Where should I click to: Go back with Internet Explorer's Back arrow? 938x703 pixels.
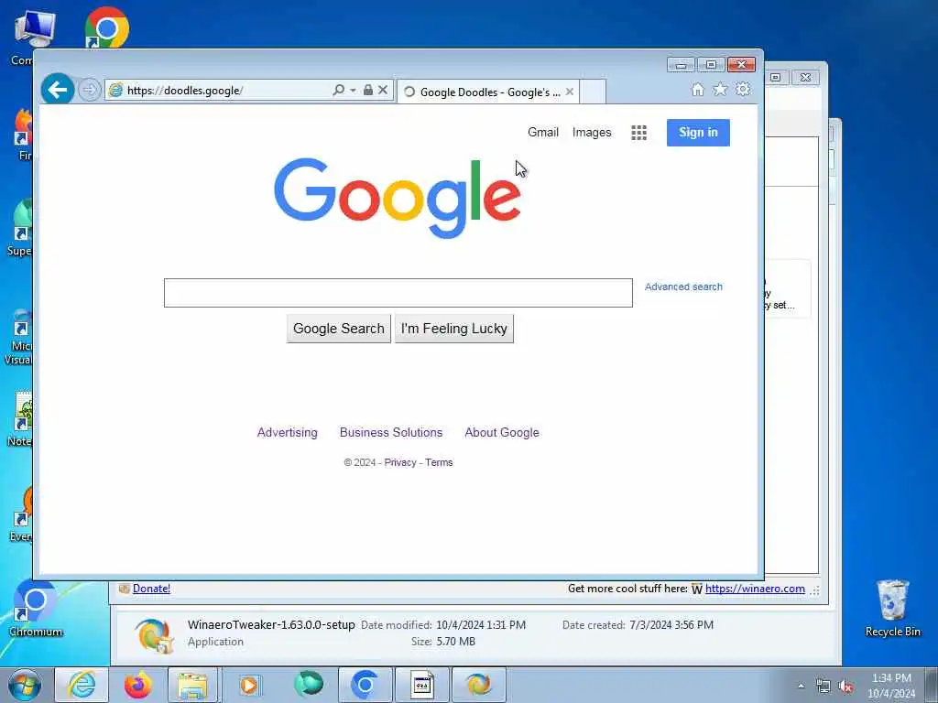pyautogui.click(x=58, y=90)
